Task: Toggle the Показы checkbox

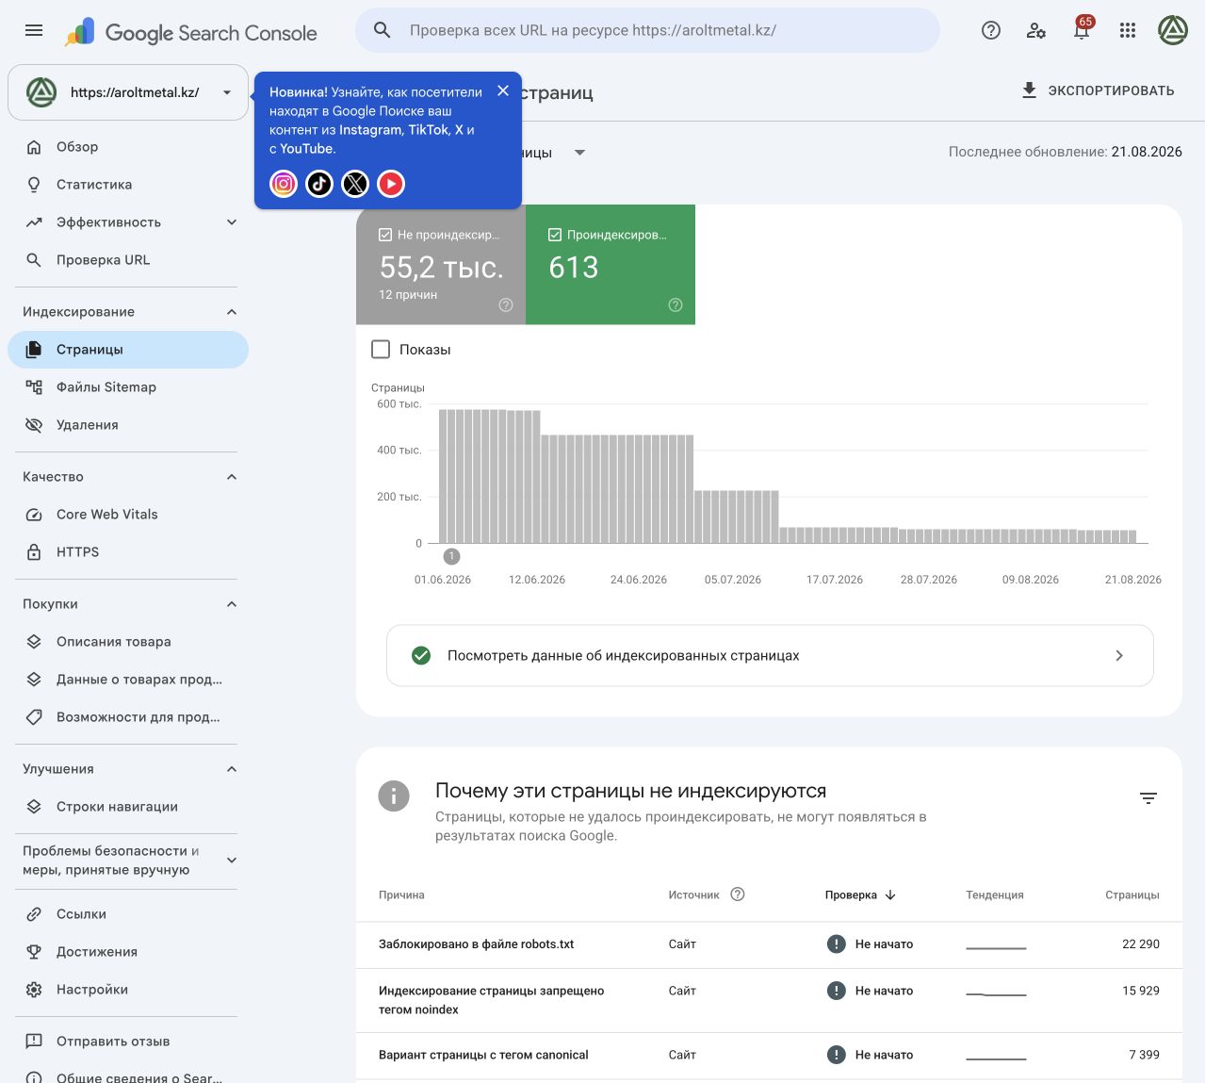Action: pyautogui.click(x=381, y=350)
